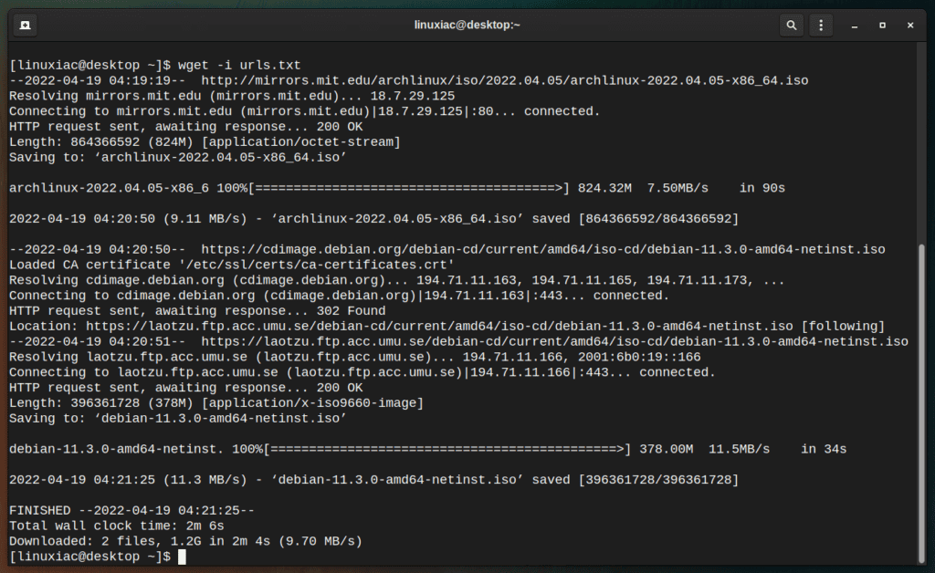935x573 pixels.
Task: Click the duration text 'in 90s'
Action: (x=762, y=188)
